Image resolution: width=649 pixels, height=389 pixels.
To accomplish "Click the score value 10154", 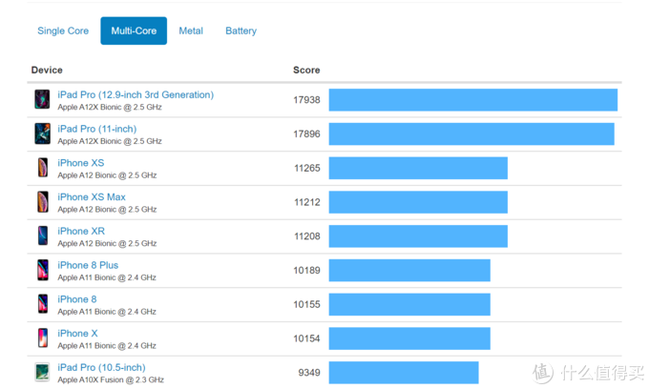I will (x=306, y=338).
